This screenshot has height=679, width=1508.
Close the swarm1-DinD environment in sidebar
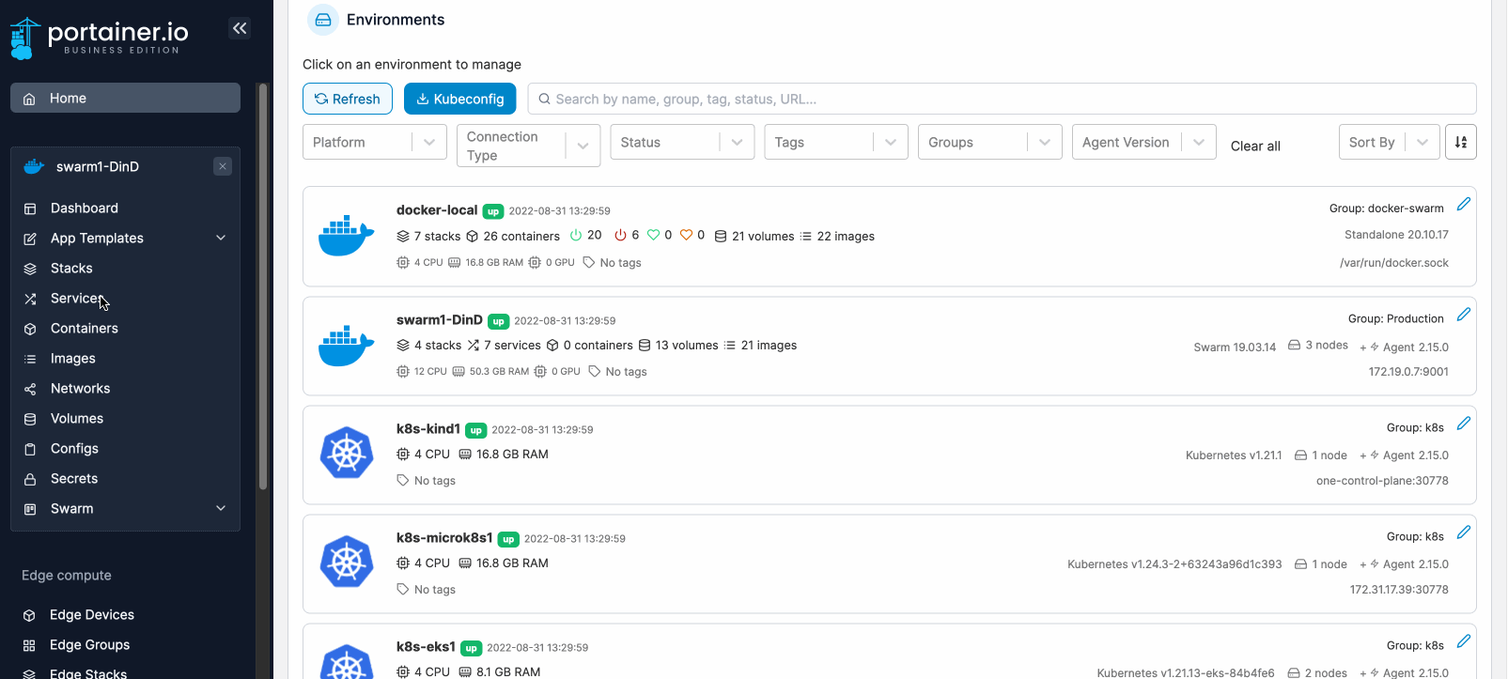tap(223, 166)
